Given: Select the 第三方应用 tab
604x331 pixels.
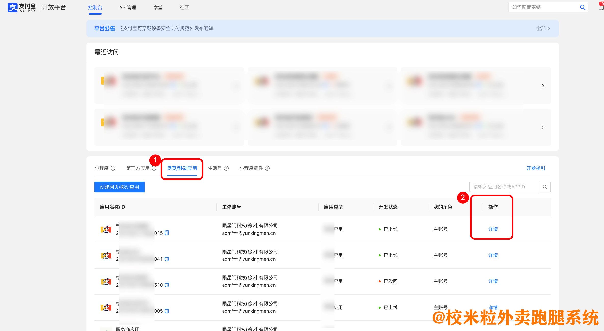Looking at the screenshot, I should (x=138, y=168).
